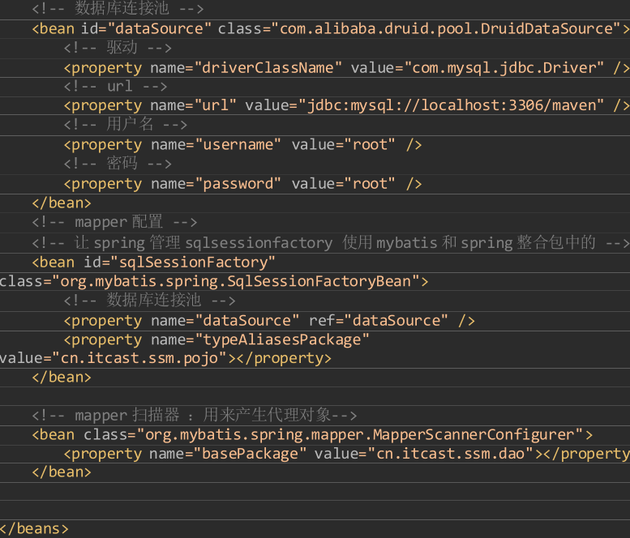Select the driverClassName property line
The image size is (630, 538).
tap(346, 68)
